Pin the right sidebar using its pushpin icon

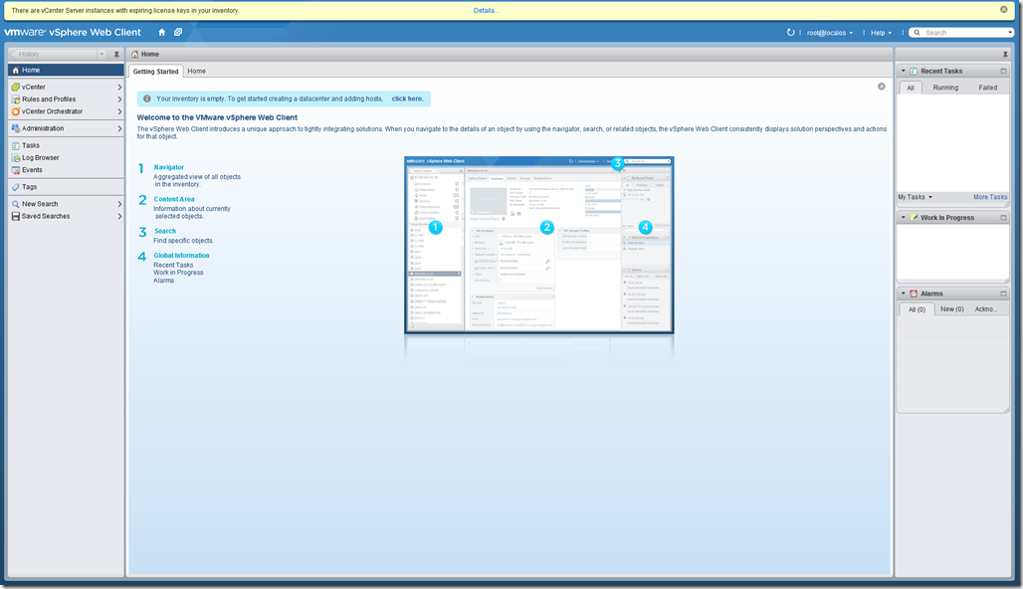pos(1005,54)
